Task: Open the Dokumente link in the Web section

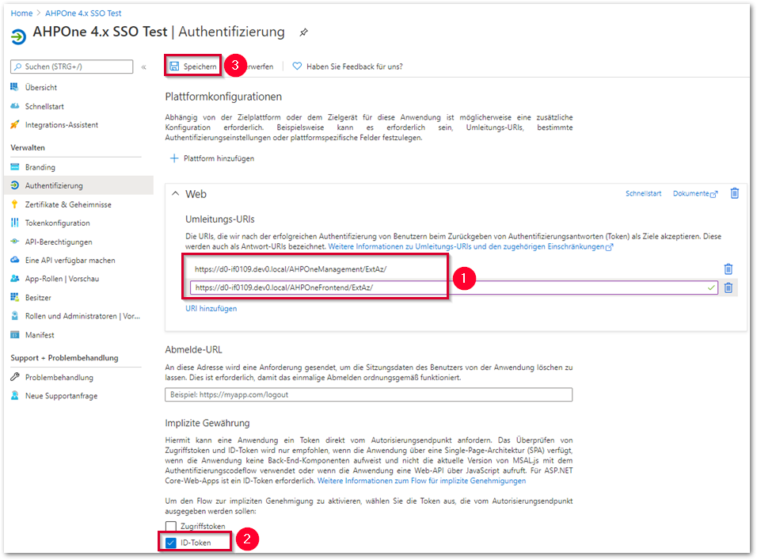Action: click(x=694, y=193)
